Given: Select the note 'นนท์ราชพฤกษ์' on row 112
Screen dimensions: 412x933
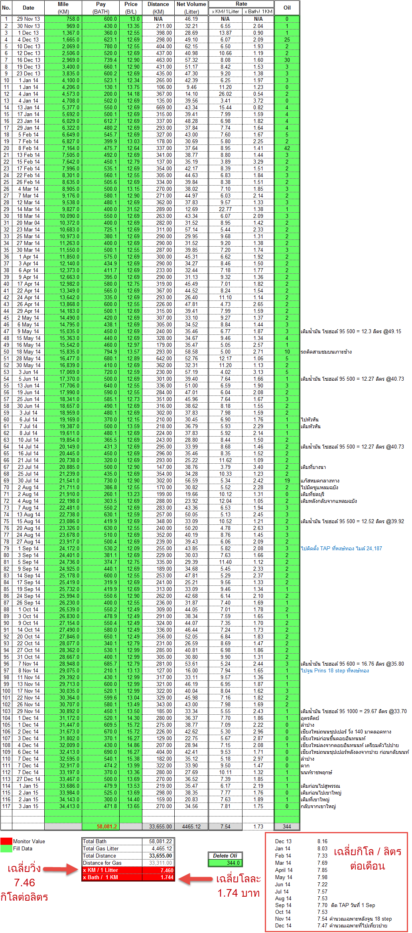Looking at the screenshot, I should point(317,772).
